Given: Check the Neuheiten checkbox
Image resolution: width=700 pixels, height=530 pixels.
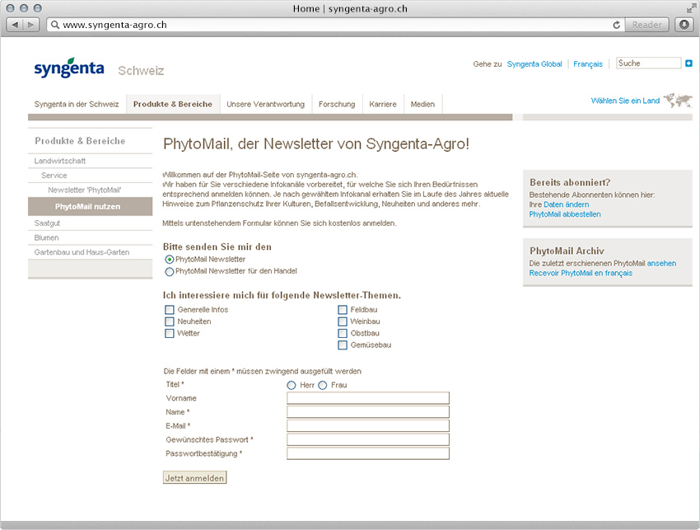Looking at the screenshot, I should point(169,321).
